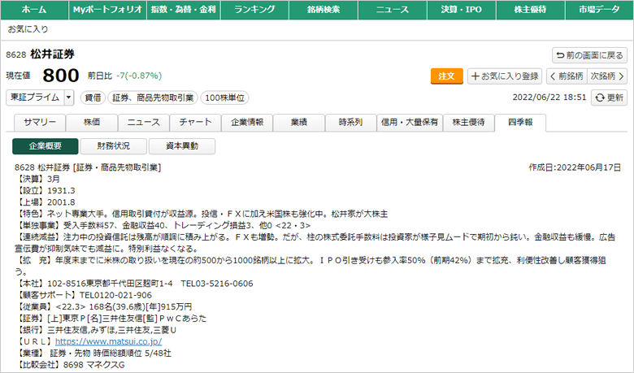Select the 証券、商品先物取引業 sector tag
Screen dimensions: 634x373
tap(153, 98)
